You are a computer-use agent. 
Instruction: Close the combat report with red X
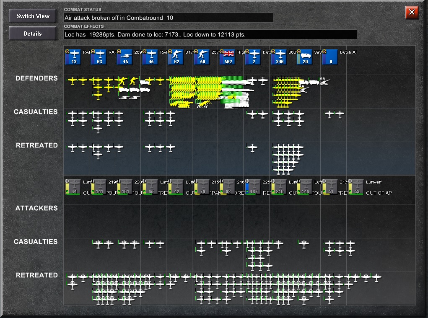click(x=412, y=12)
